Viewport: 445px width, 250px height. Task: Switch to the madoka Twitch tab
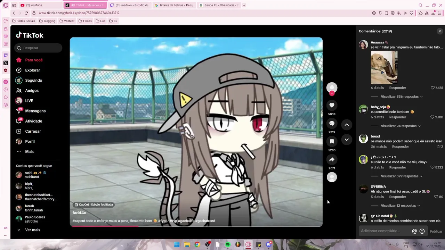click(129, 5)
